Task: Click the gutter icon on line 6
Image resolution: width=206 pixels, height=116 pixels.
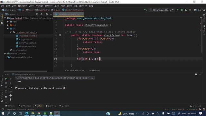Action: pos(60,35)
